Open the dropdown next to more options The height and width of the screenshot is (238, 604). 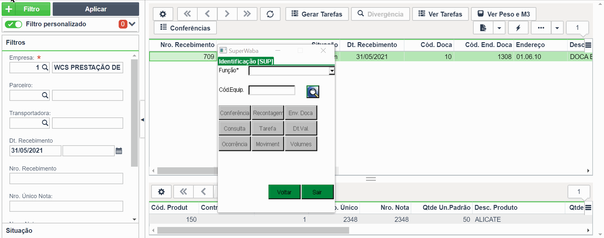point(557,28)
